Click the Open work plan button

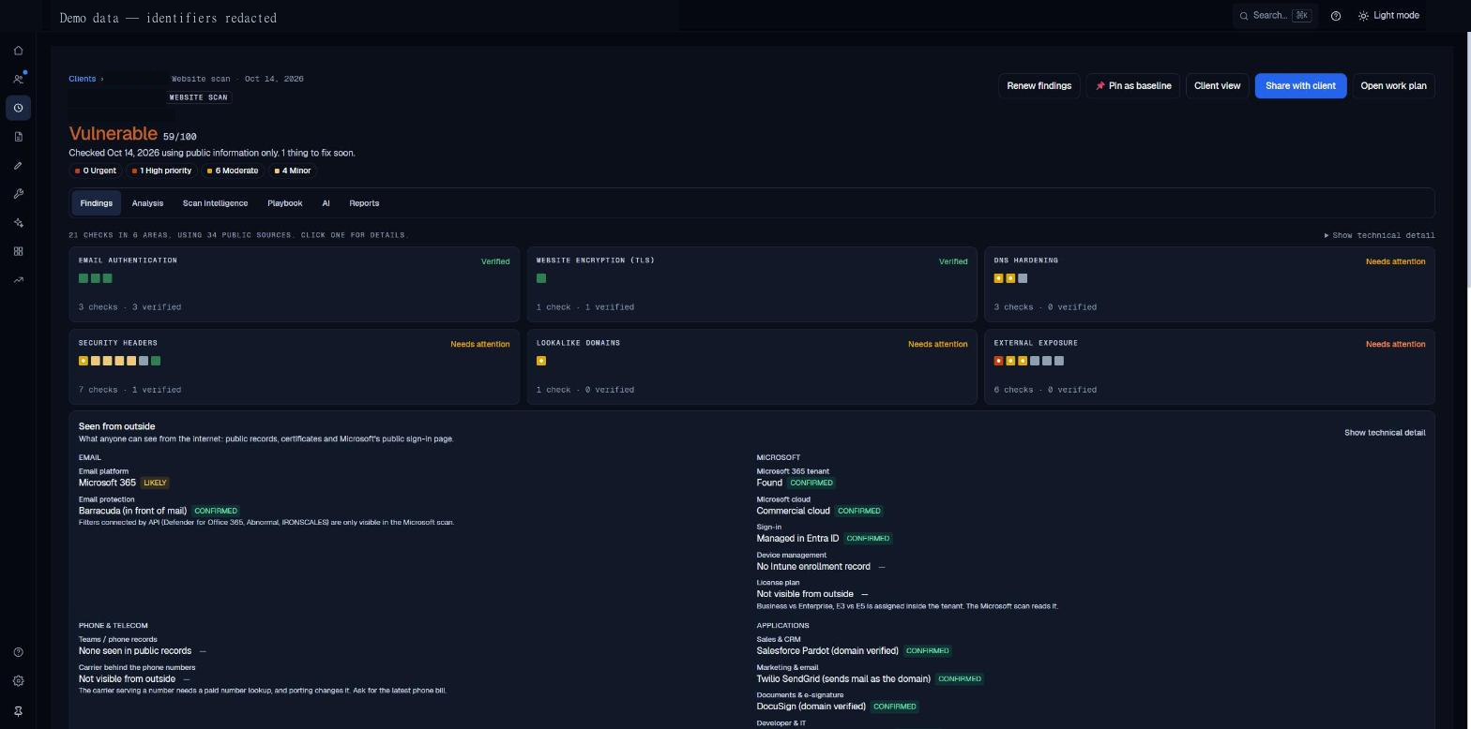pyautogui.click(x=1393, y=86)
